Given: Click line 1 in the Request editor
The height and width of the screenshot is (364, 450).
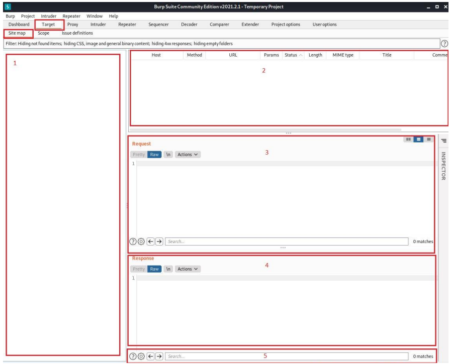Looking at the screenshot, I should click(x=285, y=163).
